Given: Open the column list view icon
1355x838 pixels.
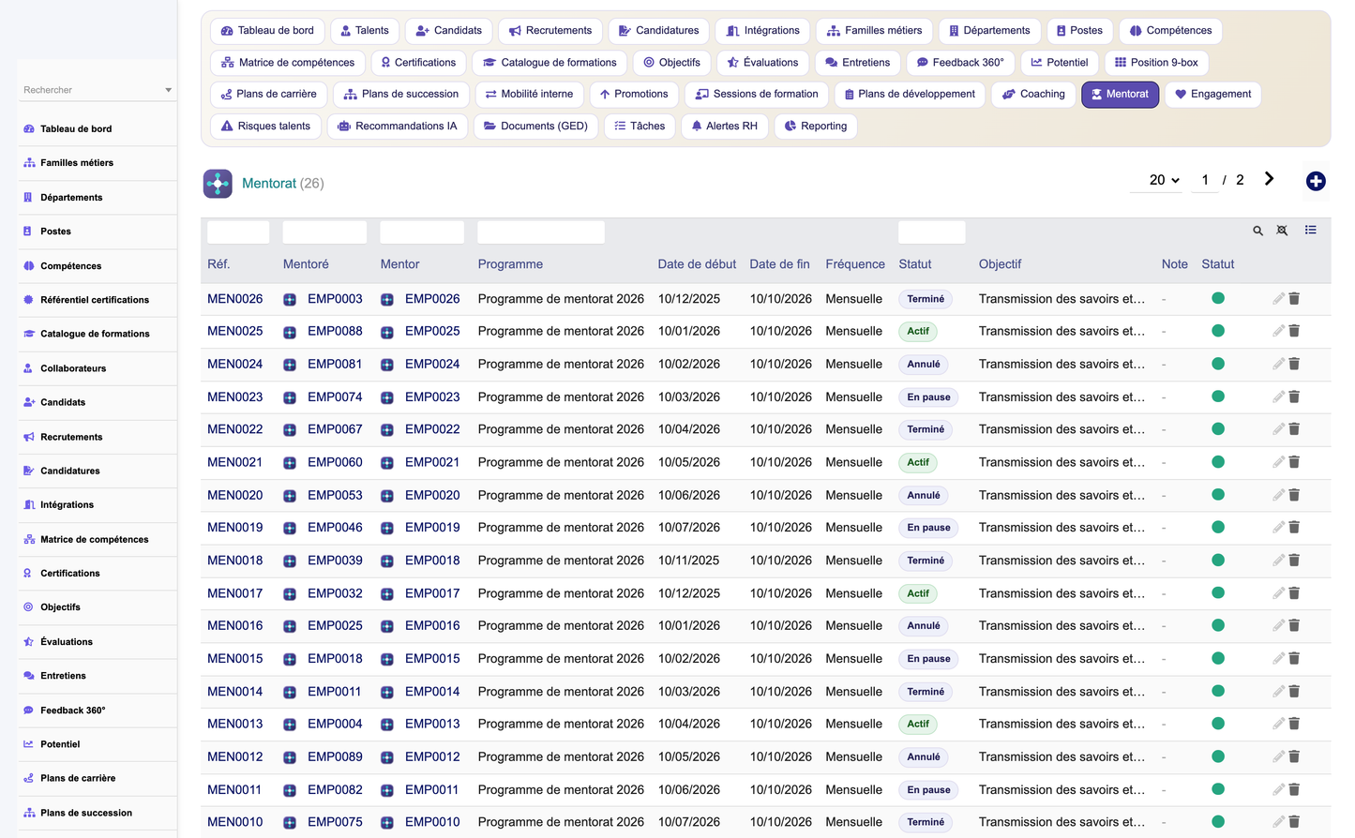Looking at the screenshot, I should click(x=1310, y=230).
